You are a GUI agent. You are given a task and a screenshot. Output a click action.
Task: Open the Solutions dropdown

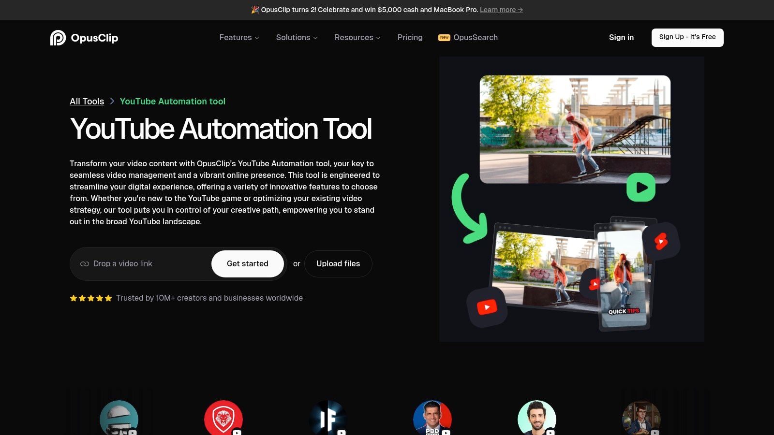[297, 38]
